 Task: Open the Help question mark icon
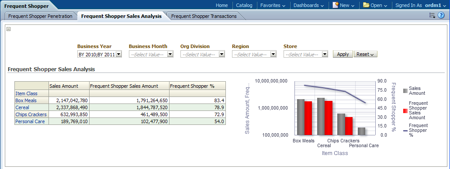point(441,15)
